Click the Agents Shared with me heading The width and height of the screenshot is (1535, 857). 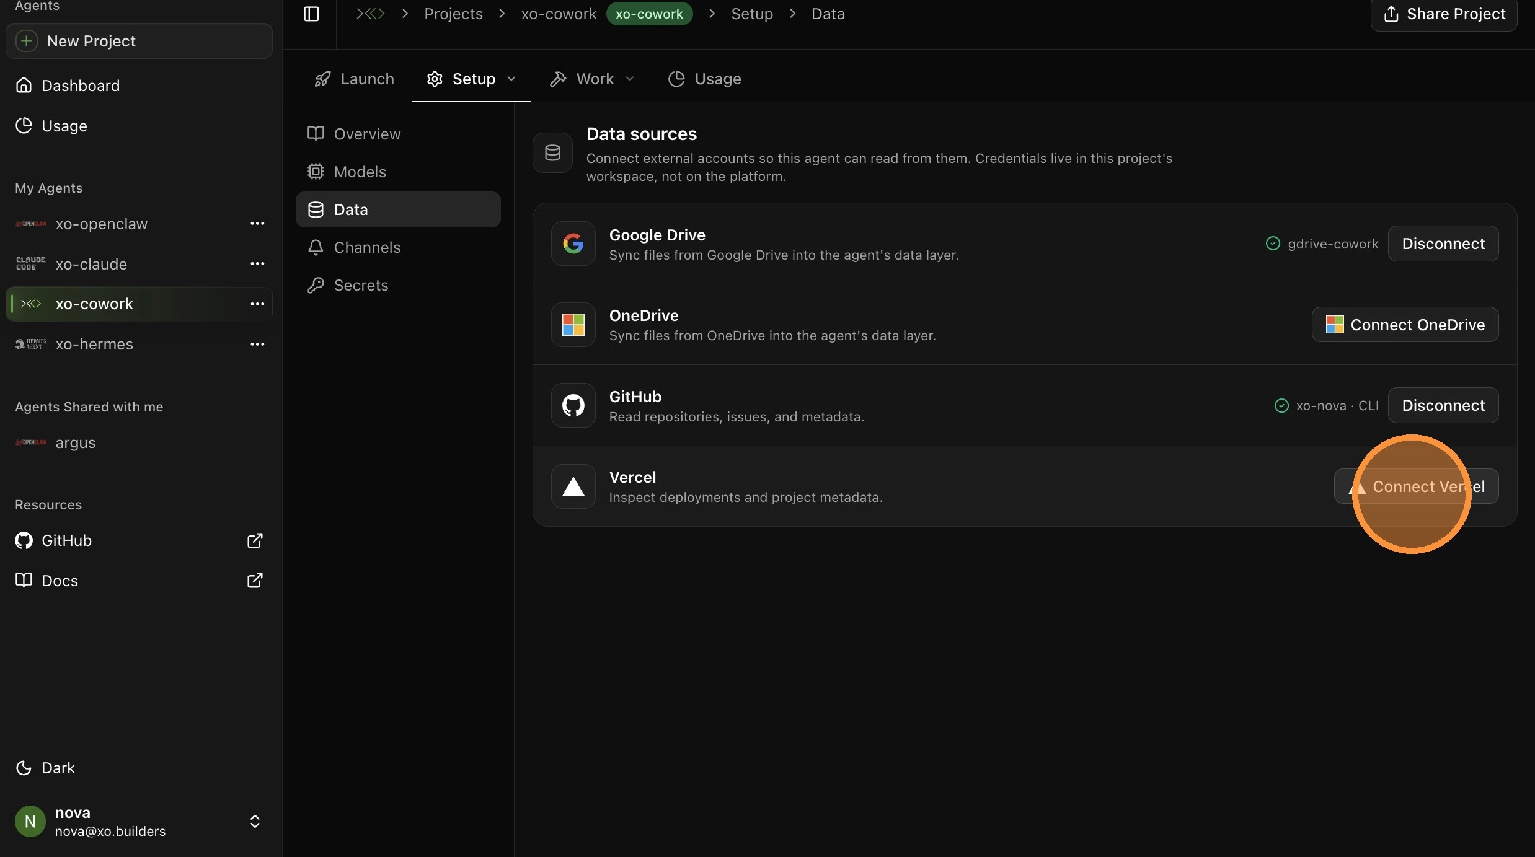click(x=89, y=407)
